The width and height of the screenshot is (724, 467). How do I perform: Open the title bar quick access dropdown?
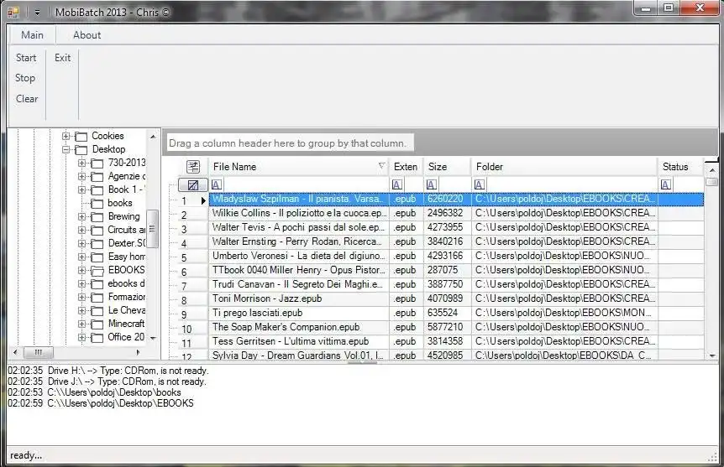(37, 13)
